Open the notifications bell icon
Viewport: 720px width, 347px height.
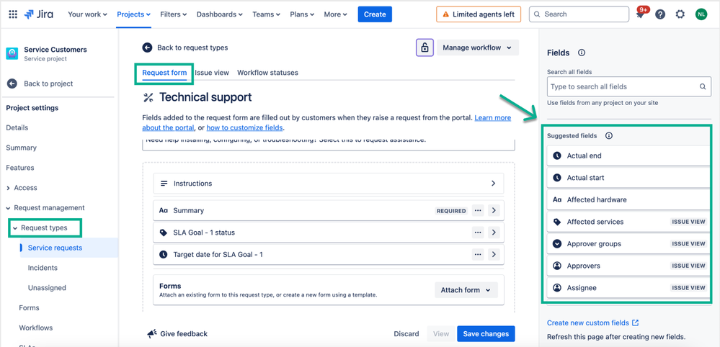(641, 14)
